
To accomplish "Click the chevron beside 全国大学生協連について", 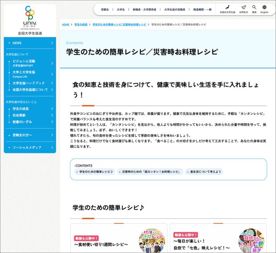I will tap(52, 90).
